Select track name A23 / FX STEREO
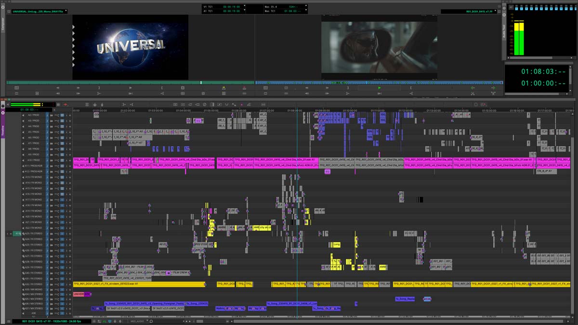The width and height of the screenshot is (578, 325). pyautogui.click(x=34, y=234)
